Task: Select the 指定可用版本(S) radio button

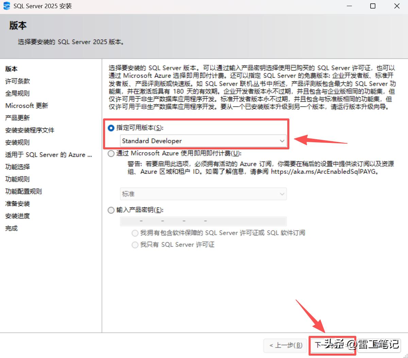Action: click(x=111, y=128)
